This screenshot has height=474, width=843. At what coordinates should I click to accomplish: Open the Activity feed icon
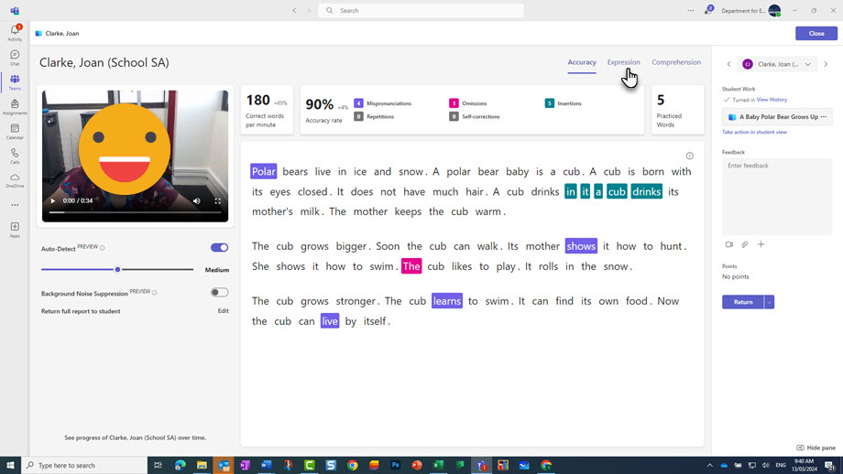click(x=15, y=32)
